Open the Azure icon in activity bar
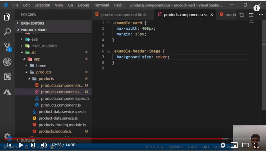The width and height of the screenshot is (266, 151). click(x=7, y=92)
